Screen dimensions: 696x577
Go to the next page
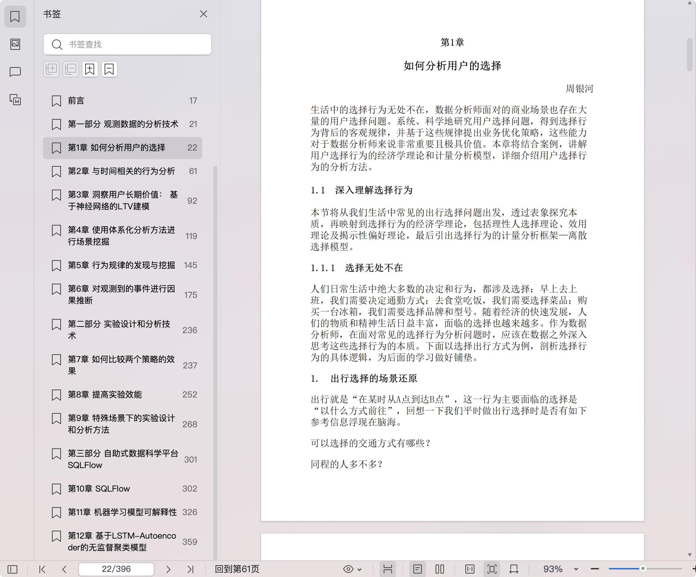[x=168, y=569]
